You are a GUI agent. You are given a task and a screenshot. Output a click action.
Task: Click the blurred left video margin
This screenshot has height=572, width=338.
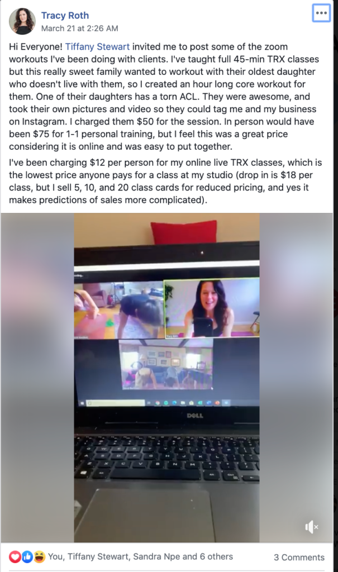(x=37, y=378)
